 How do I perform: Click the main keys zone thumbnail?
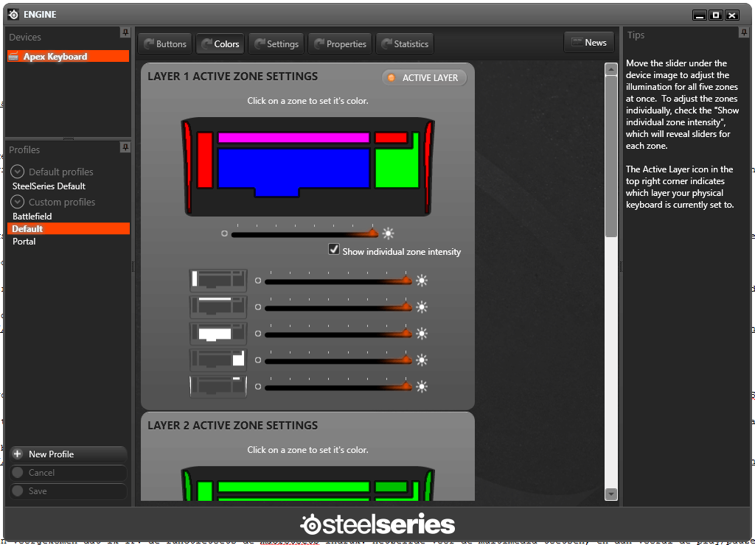click(x=218, y=334)
